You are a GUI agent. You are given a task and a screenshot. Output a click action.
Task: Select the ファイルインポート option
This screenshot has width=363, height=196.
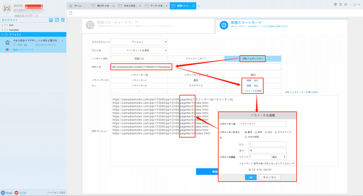click(x=196, y=59)
